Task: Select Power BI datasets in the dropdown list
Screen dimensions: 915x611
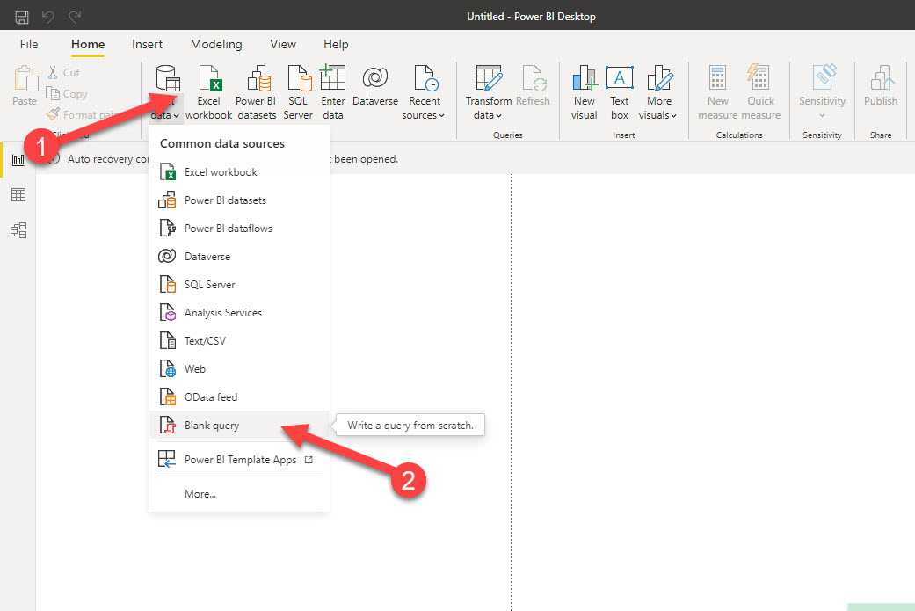Action: 240,200
